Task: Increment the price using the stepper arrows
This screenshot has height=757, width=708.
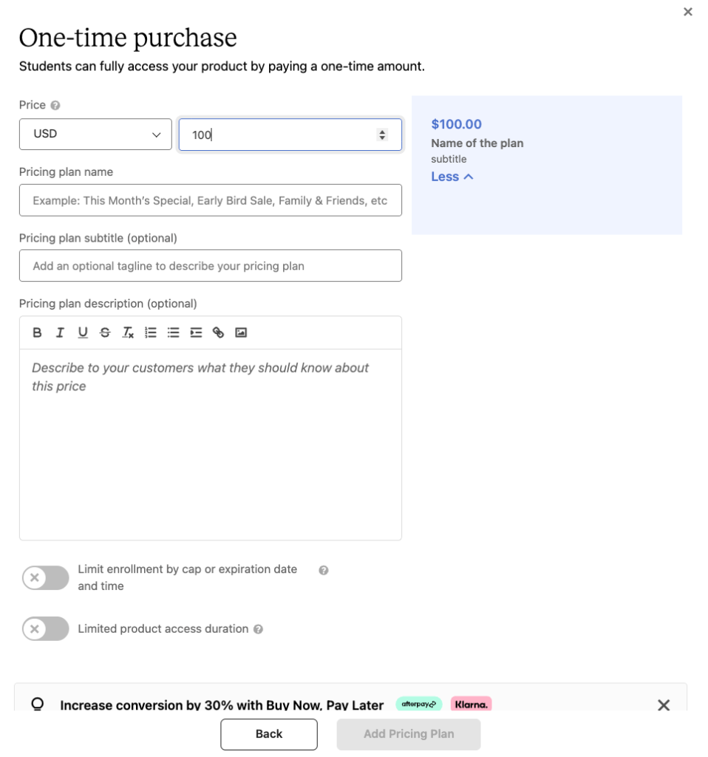Action: tap(382, 131)
